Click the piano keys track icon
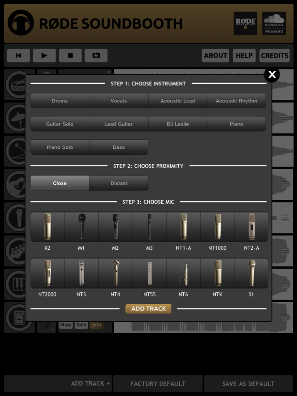 tap(15, 284)
